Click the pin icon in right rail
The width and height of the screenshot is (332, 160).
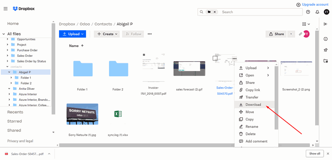tap(326, 50)
